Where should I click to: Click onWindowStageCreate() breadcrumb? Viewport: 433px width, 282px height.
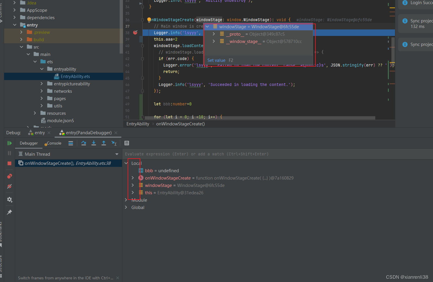pos(180,124)
